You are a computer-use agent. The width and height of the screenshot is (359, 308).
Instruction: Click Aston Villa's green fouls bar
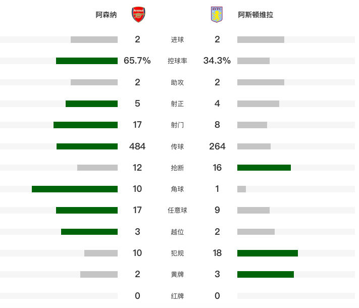click(268, 253)
